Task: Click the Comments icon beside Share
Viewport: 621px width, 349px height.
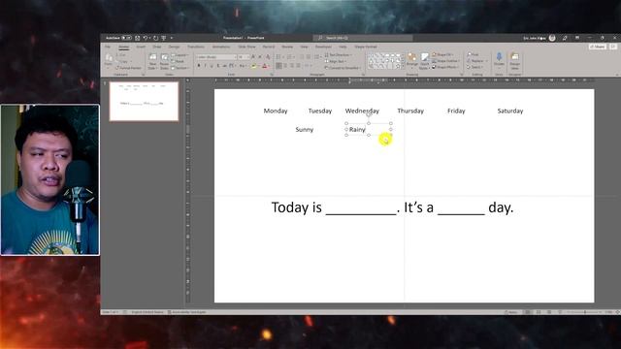Action: (x=613, y=47)
